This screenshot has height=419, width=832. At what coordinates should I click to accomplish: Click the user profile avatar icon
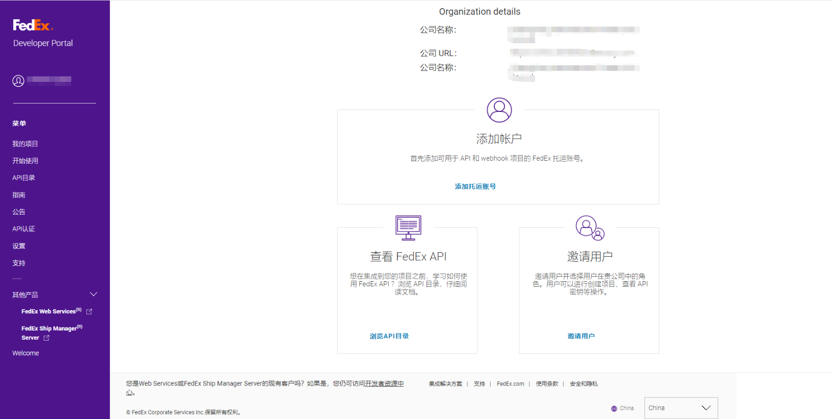pyautogui.click(x=18, y=81)
